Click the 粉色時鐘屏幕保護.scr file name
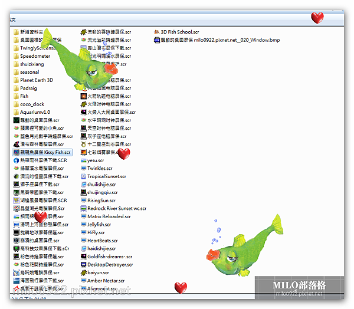Screen dimensions: 354x309 point(42,257)
